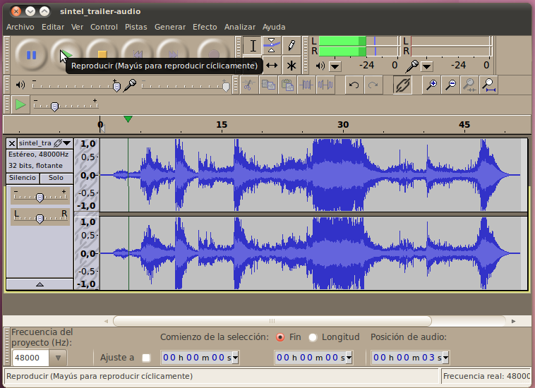Open selection end time format dropdown
Viewport: 535px width, 388px height.
pyautogui.click(x=349, y=358)
